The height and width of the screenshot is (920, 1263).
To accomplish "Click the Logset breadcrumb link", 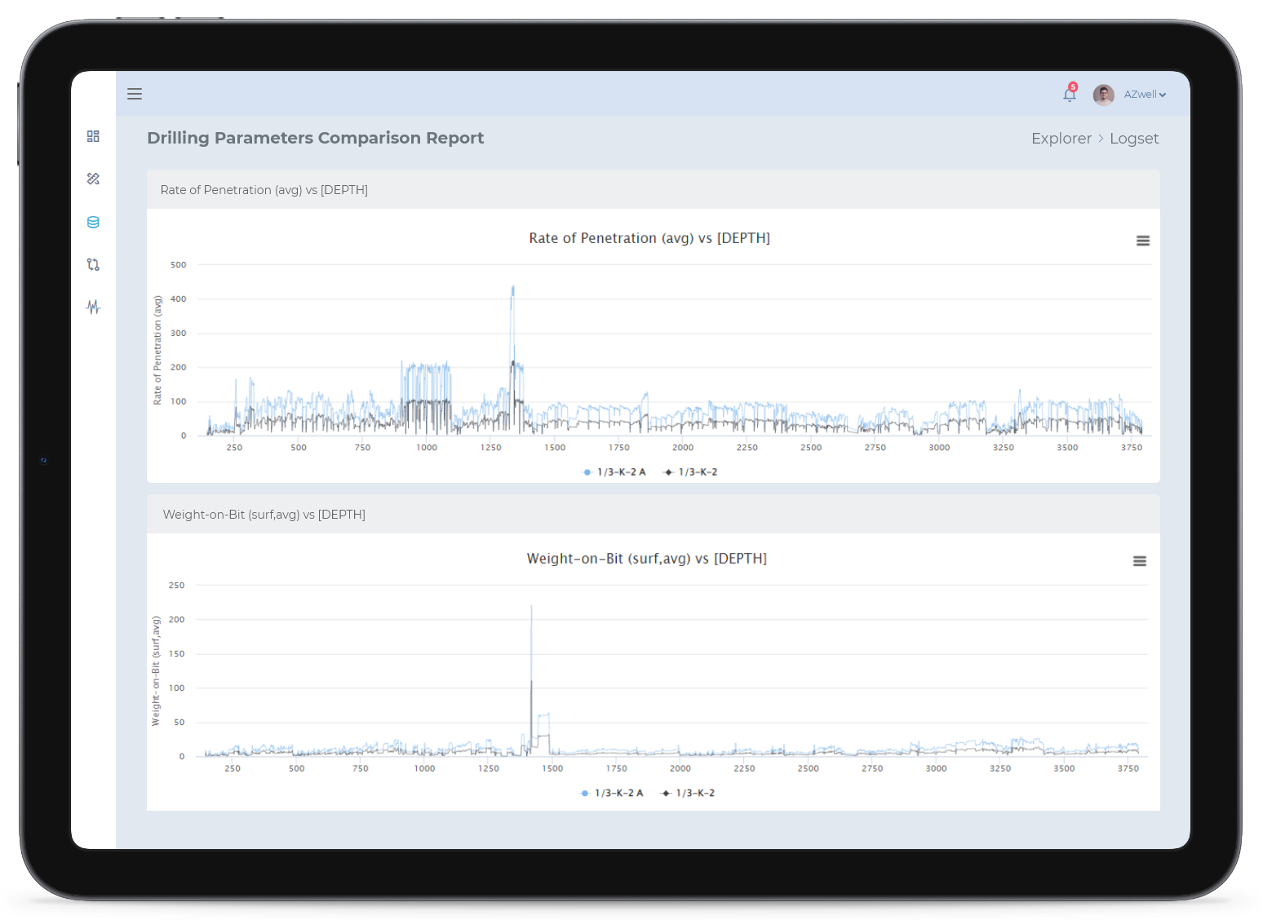I will [1133, 139].
